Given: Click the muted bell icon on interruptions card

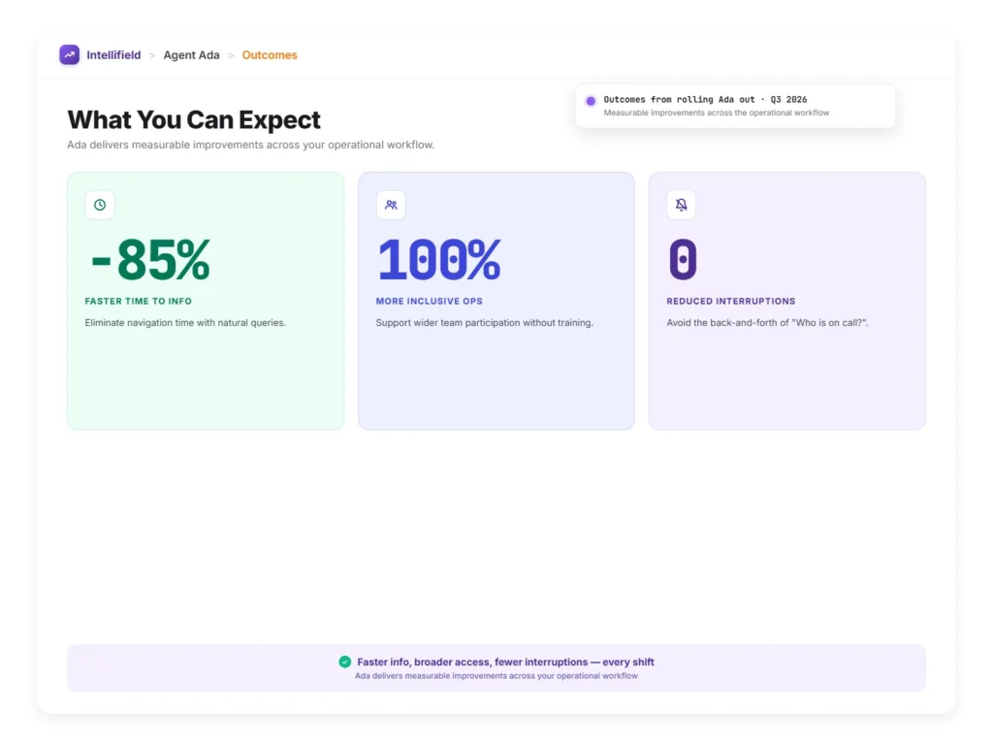Looking at the screenshot, I should [x=681, y=205].
